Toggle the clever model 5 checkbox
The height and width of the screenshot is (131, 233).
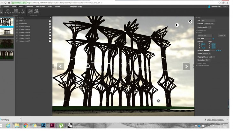pyautogui.click(x=17, y=35)
